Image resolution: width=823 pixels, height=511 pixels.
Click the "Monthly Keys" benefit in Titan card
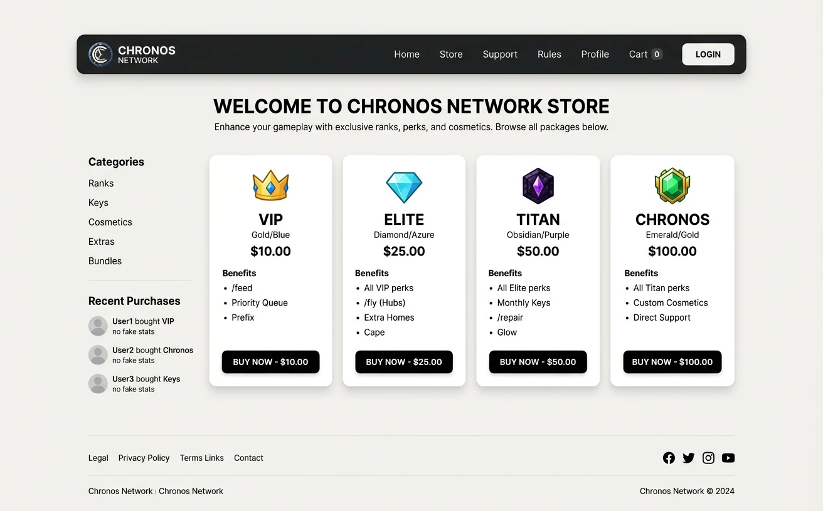point(524,302)
